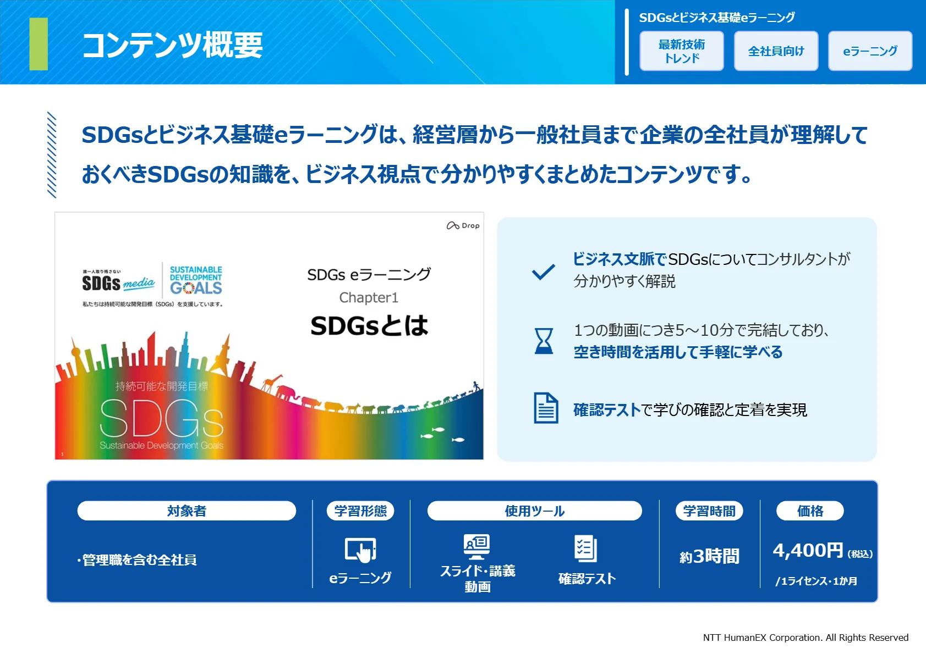Screen dimensions: 926x654
Task: Click the Chapter1 text on slide
Action: tap(369, 297)
